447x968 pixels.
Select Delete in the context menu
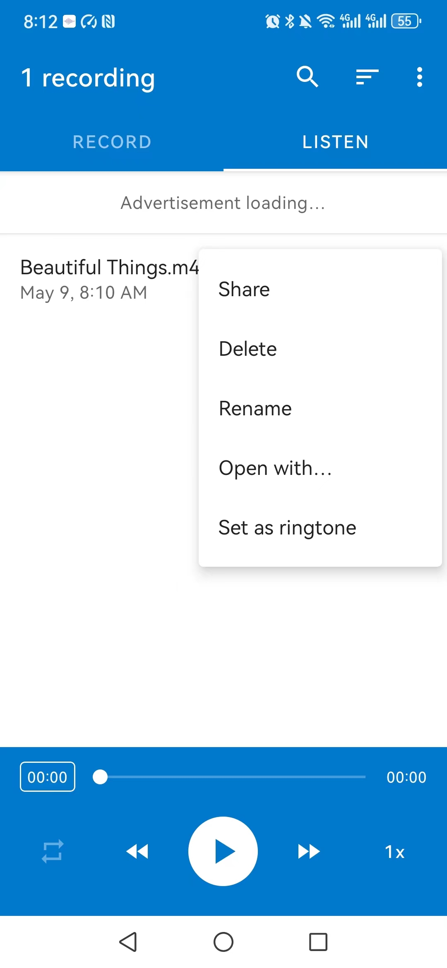coord(248,349)
